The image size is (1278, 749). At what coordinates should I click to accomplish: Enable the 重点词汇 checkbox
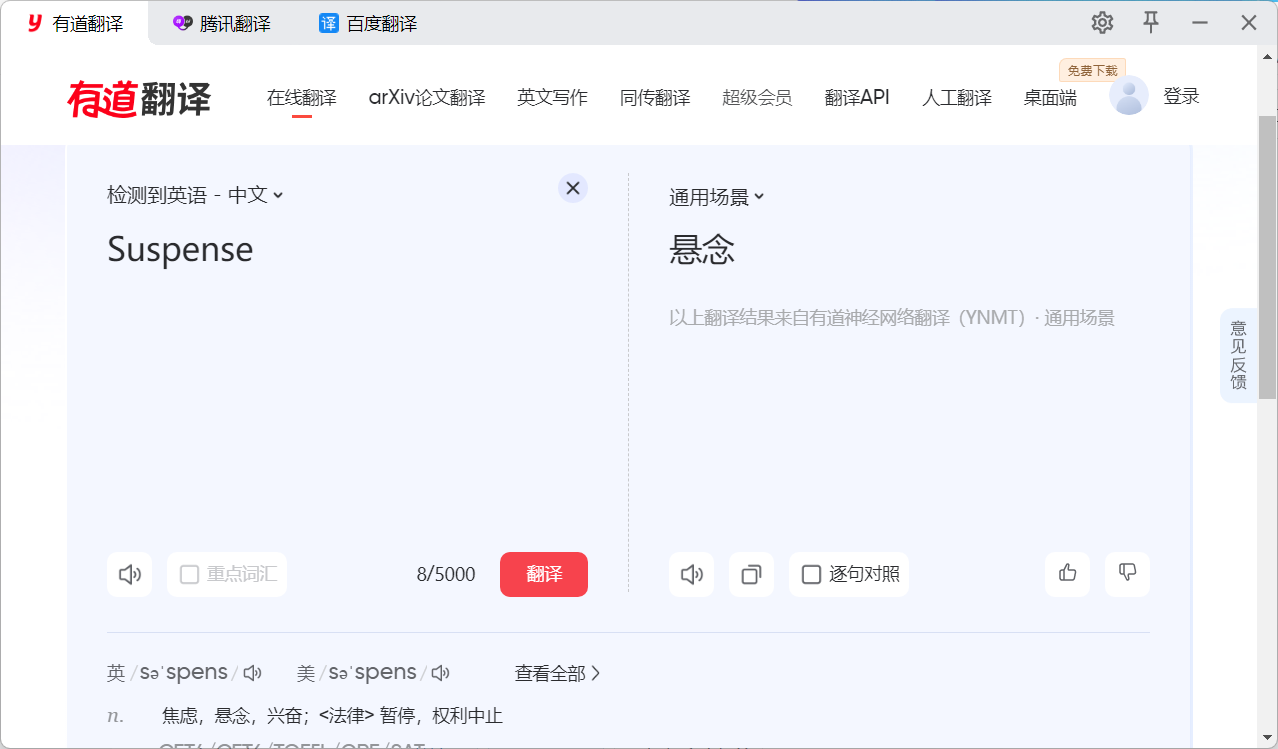tap(189, 574)
